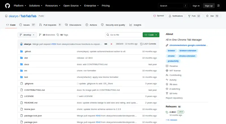Screen dimensions: 226x124
Task: Open Contributing link in sidebar
Action: coord(173,75)
